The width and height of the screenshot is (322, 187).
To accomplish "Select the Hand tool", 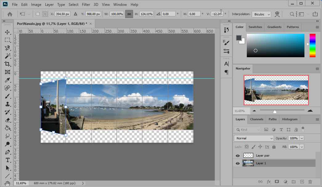I will [7, 183].
